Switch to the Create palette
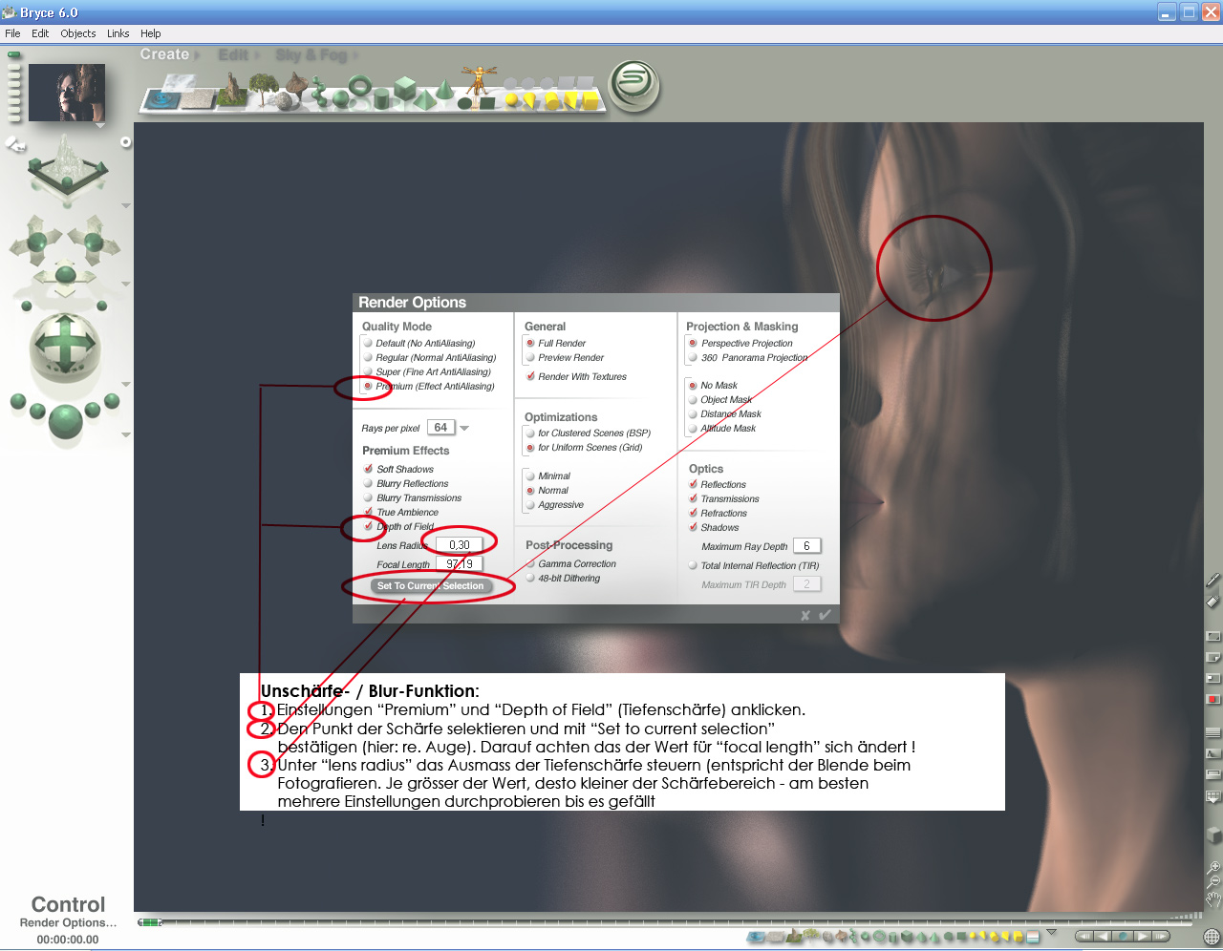 pyautogui.click(x=164, y=54)
